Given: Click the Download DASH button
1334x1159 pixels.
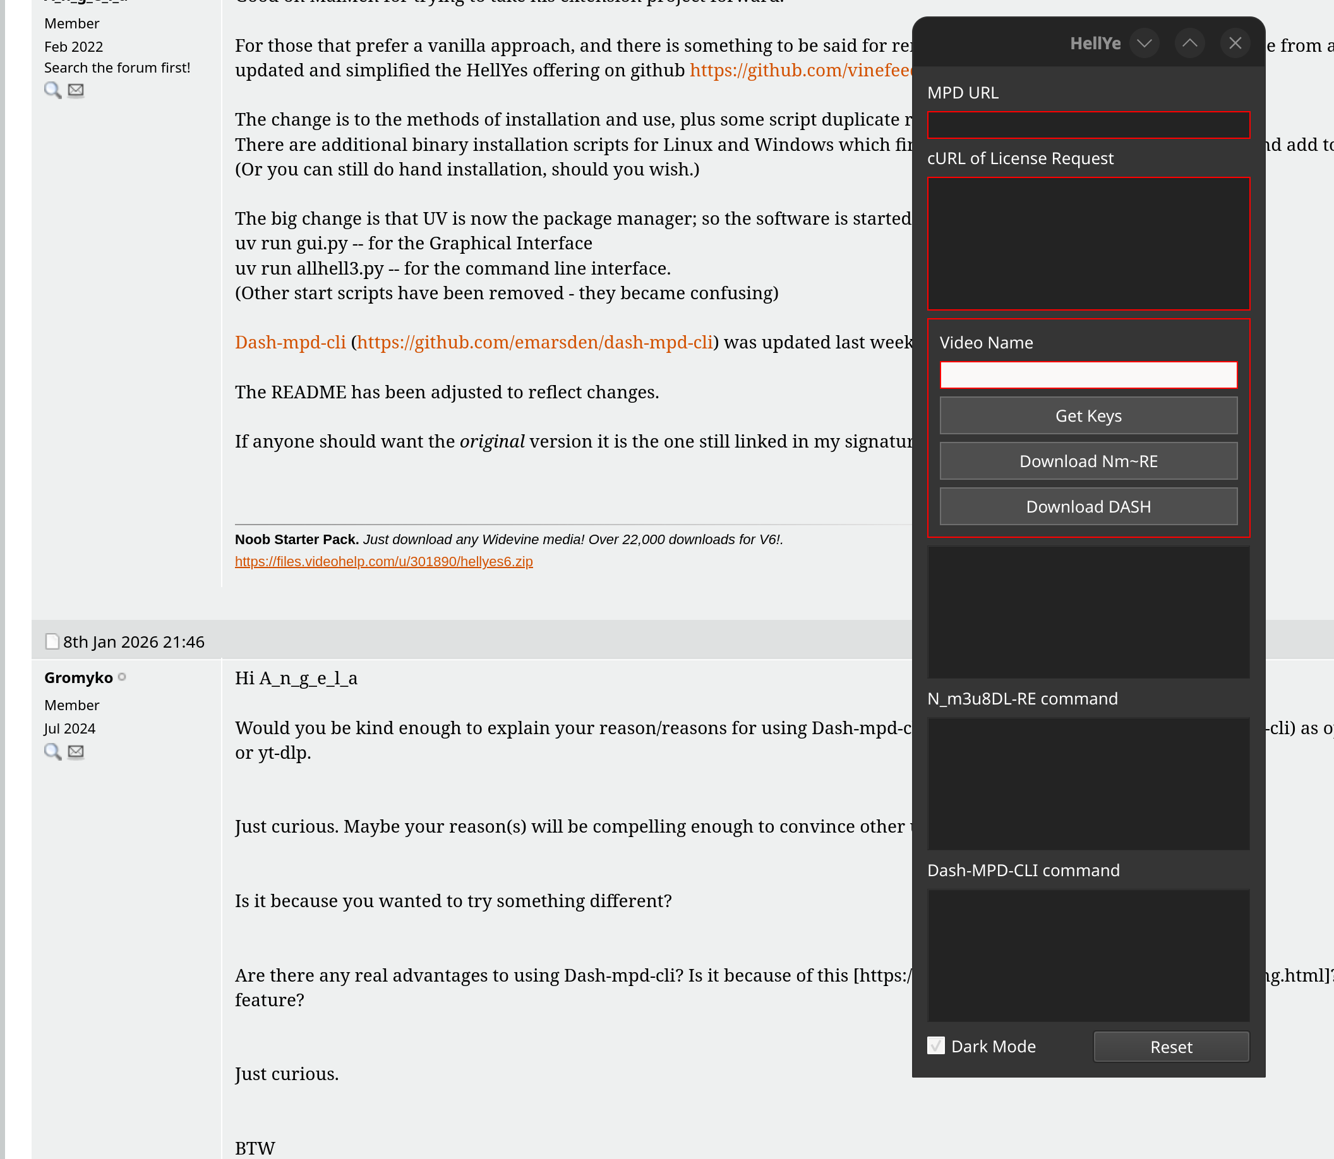Looking at the screenshot, I should 1088,506.
